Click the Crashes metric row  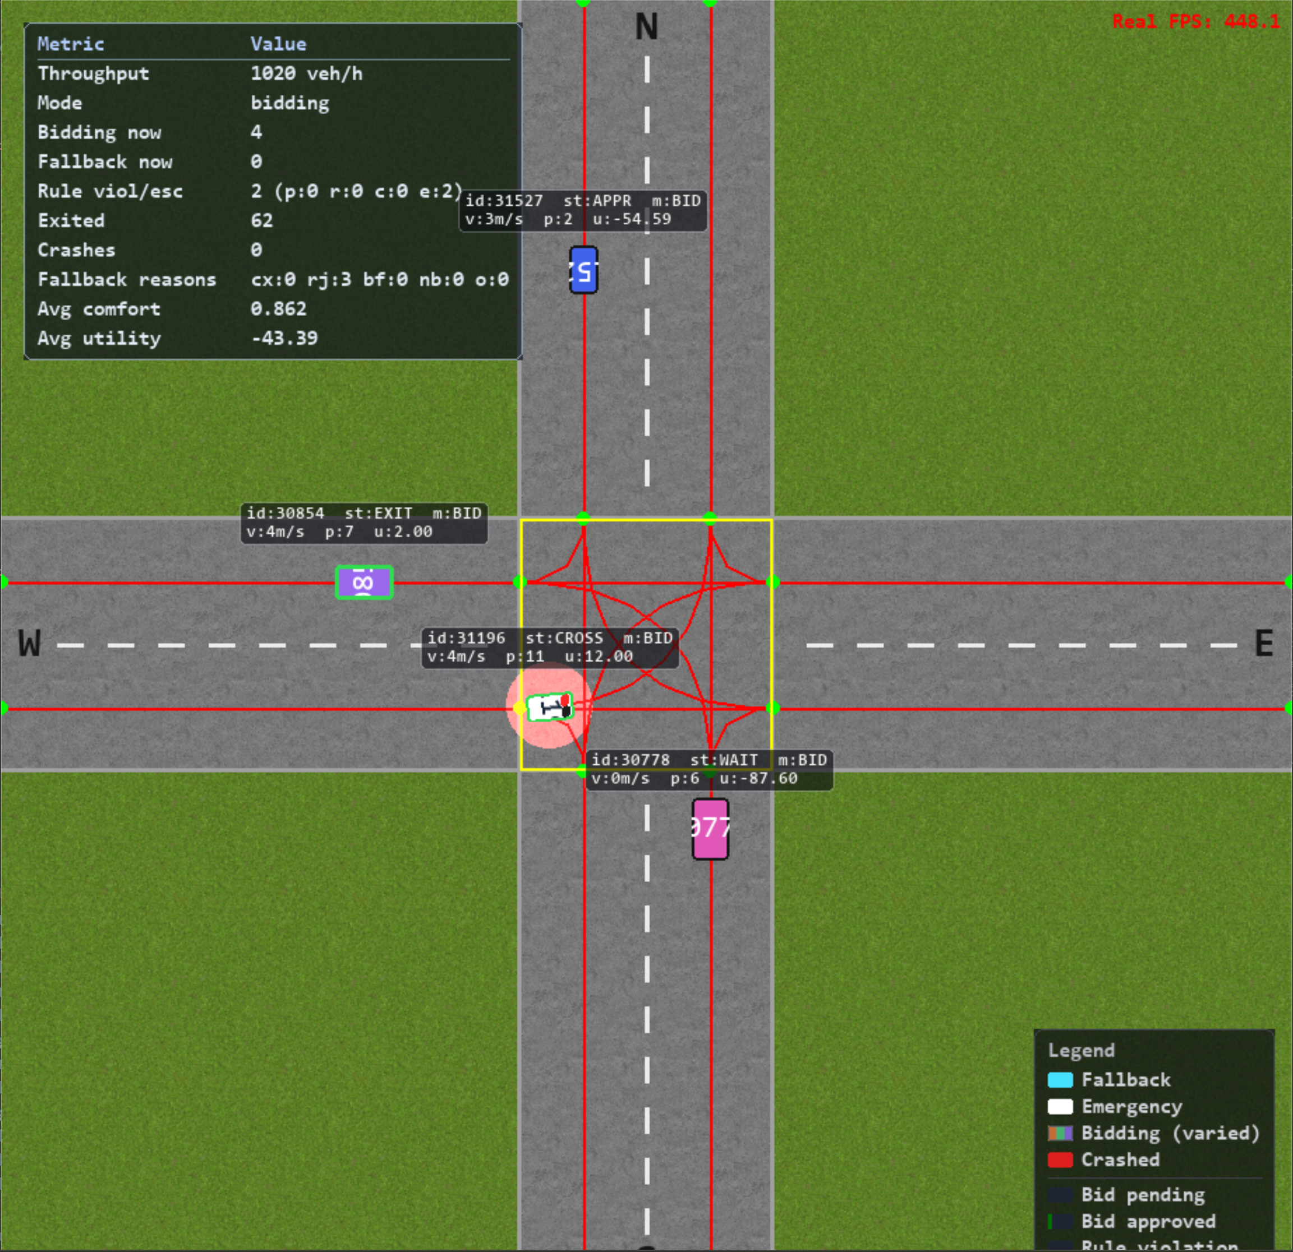pyautogui.click(x=273, y=250)
